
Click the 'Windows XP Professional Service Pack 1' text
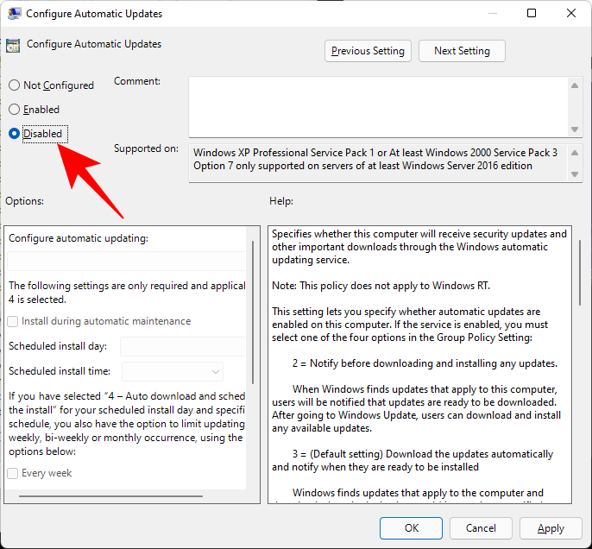[x=284, y=153]
